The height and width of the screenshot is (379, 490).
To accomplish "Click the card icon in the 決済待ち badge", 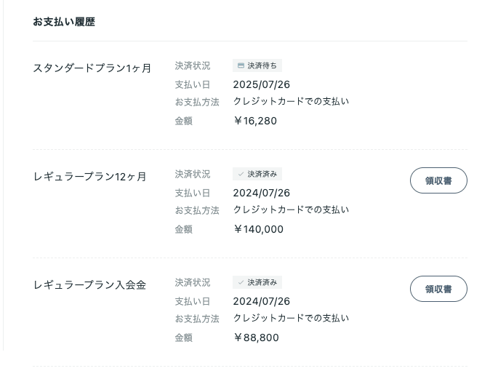I will 241,65.
